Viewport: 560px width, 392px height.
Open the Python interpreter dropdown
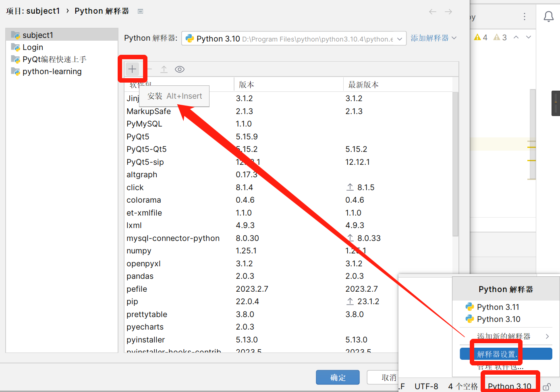tap(294, 39)
